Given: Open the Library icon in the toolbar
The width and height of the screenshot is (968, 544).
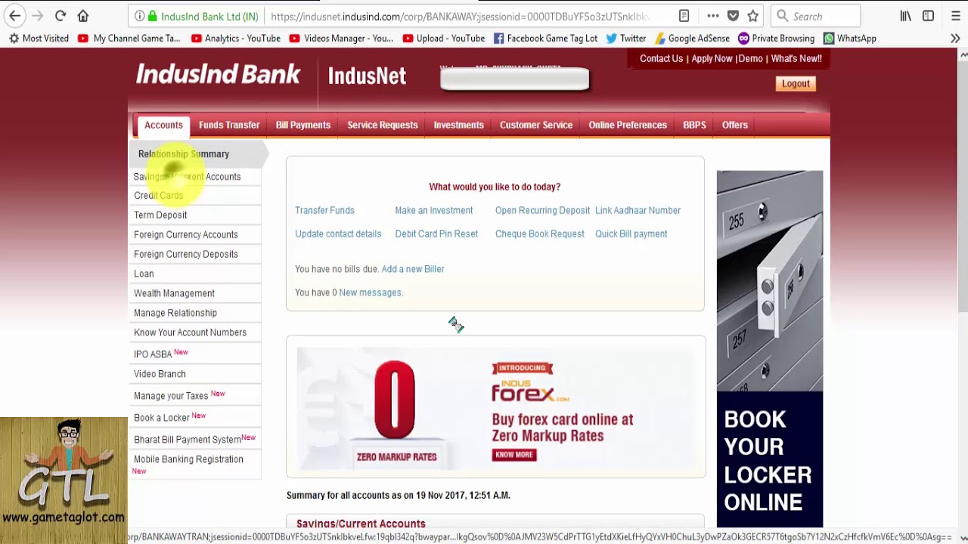Looking at the screenshot, I should [x=905, y=16].
